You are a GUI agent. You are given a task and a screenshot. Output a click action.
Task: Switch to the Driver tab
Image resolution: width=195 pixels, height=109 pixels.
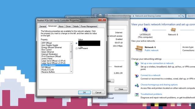tap(68, 26)
